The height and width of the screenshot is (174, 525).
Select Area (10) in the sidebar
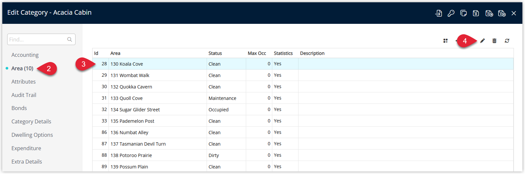[x=22, y=68]
